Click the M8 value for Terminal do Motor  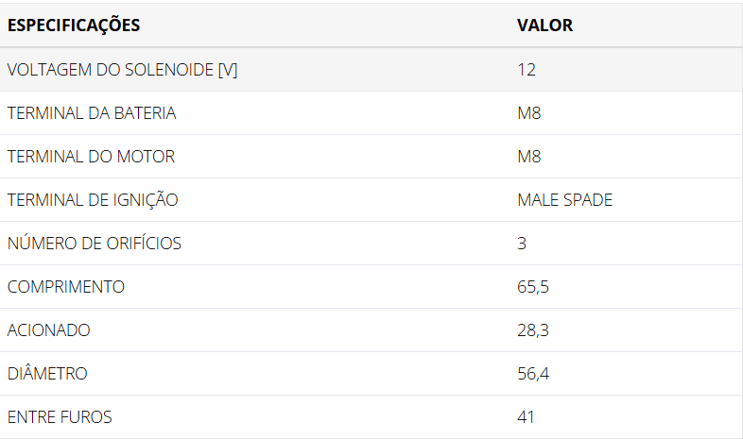click(x=528, y=157)
